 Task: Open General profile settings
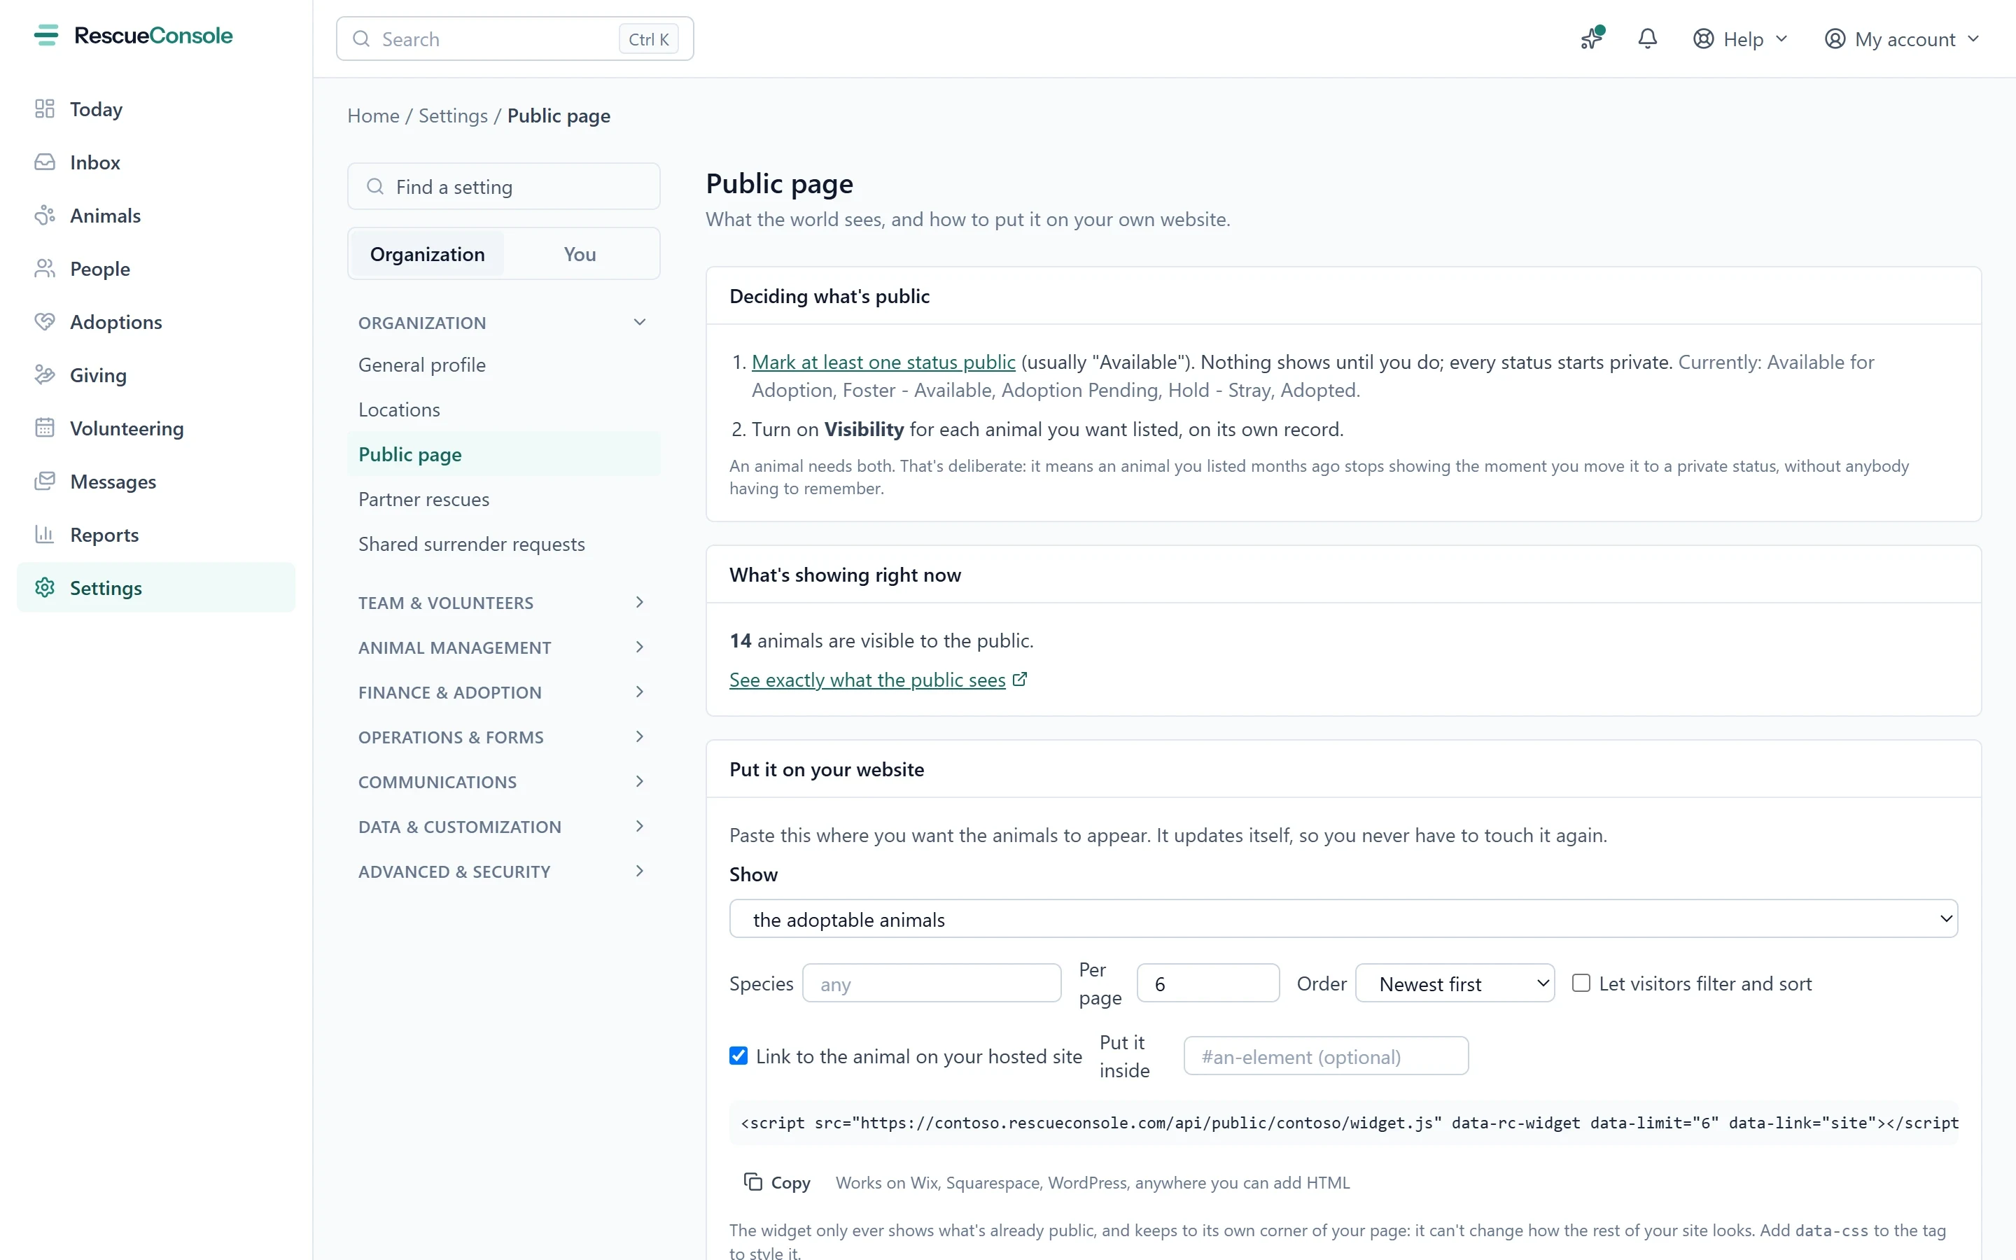(503, 365)
